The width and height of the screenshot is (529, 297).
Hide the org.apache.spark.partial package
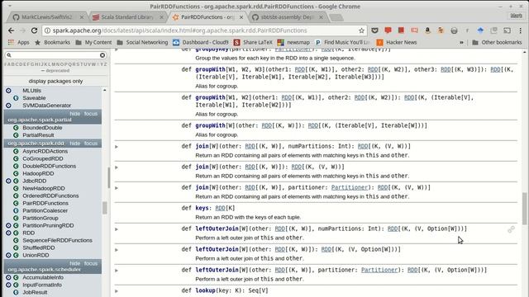[75, 114]
